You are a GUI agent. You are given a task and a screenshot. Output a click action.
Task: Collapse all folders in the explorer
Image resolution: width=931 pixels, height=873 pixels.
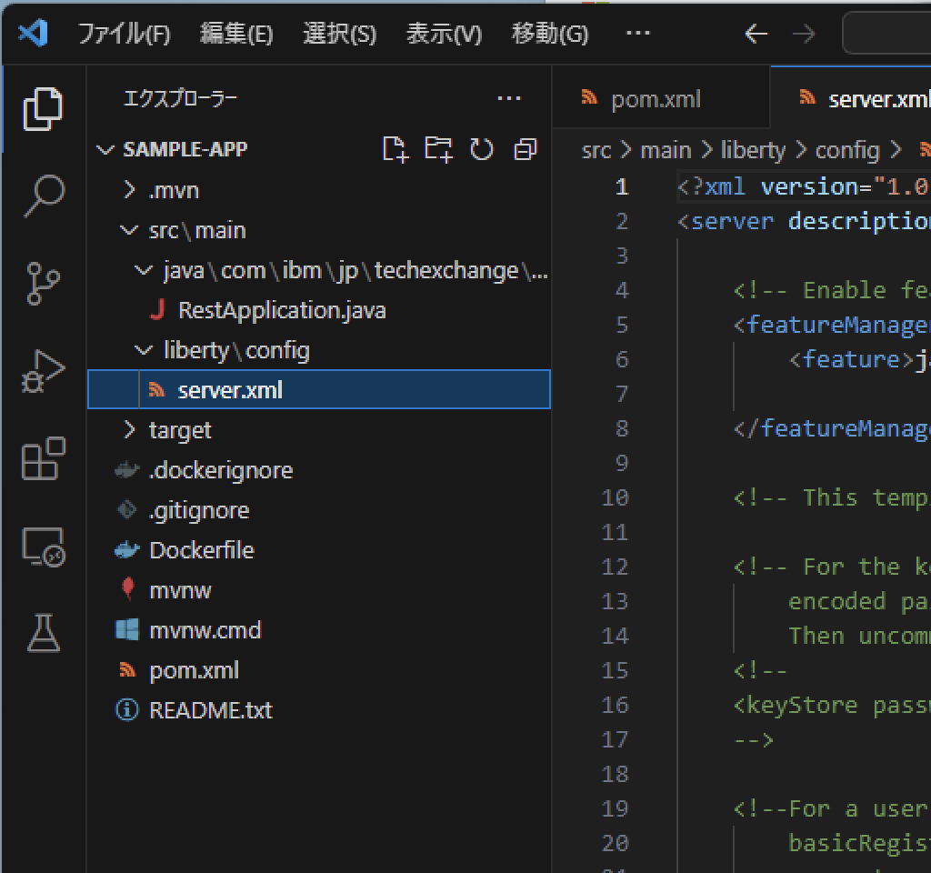pyautogui.click(x=525, y=149)
